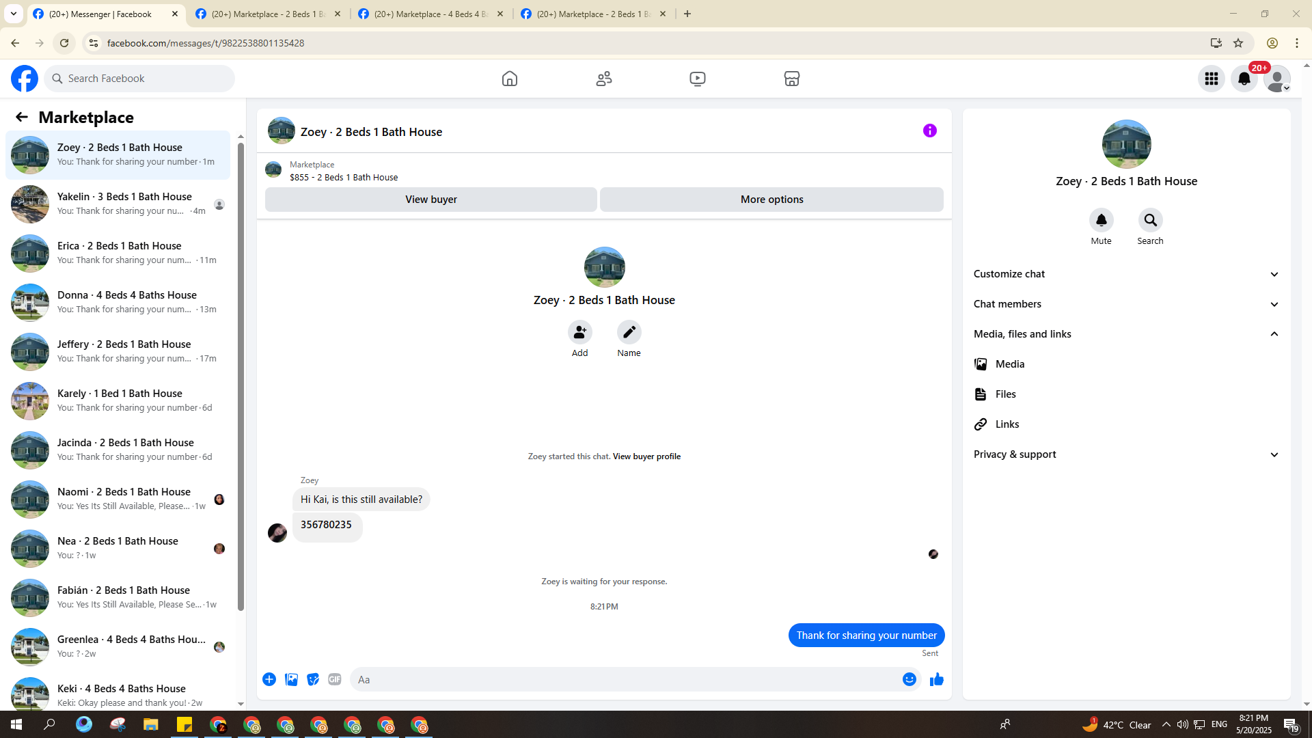Click the attach photo icon

coord(291,679)
